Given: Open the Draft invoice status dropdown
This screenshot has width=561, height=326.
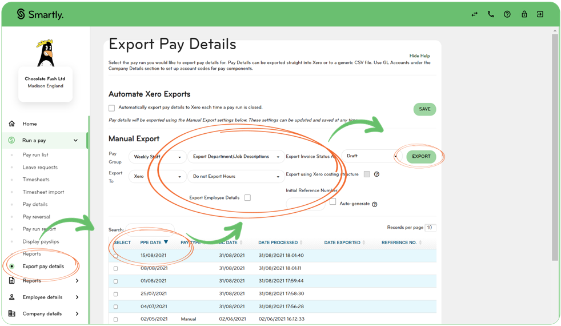Looking at the screenshot, I should pos(372,156).
